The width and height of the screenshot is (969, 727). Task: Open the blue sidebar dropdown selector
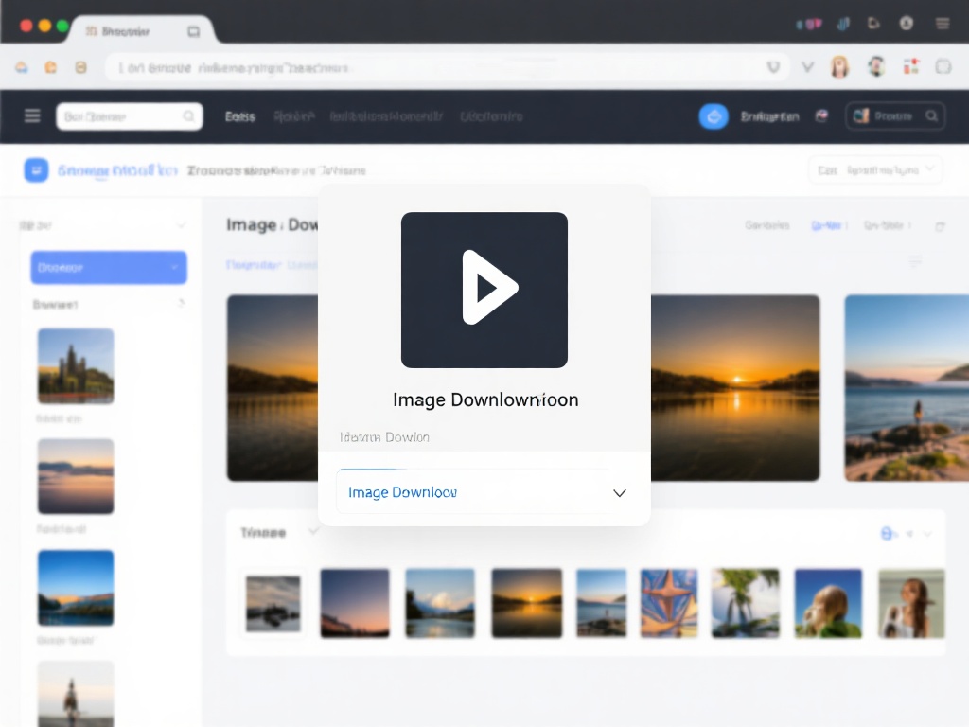[x=109, y=268]
